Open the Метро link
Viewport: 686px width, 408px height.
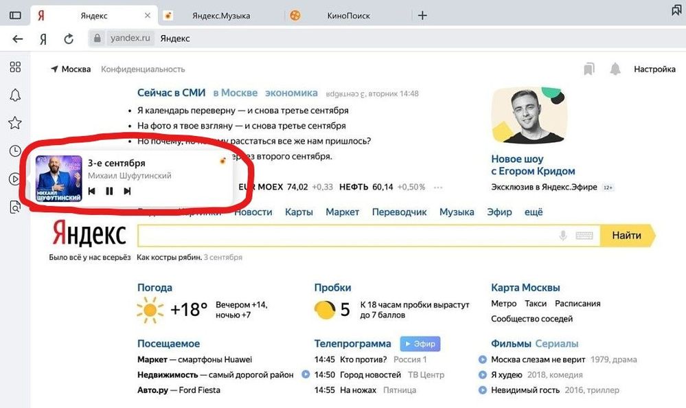tap(503, 304)
